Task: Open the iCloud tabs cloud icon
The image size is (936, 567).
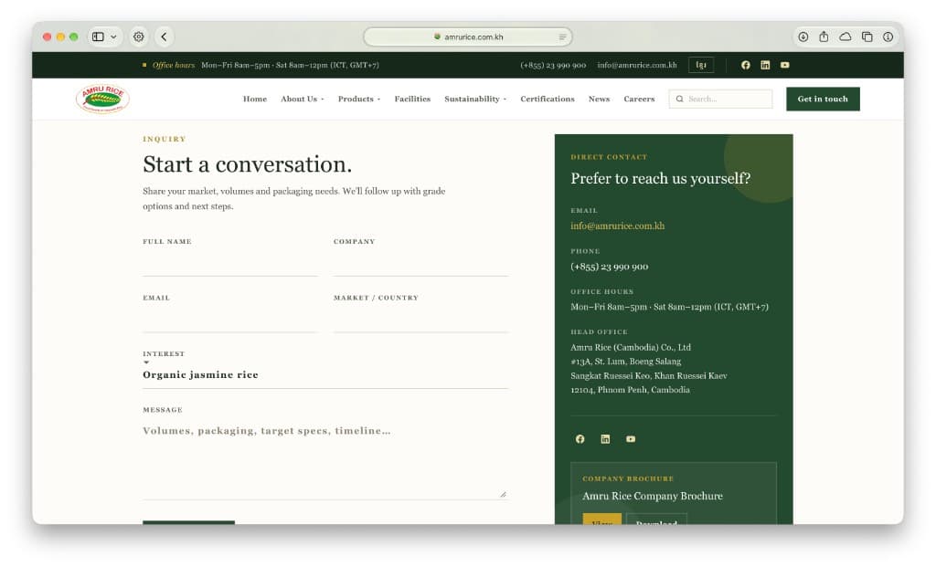Action: [x=846, y=37]
